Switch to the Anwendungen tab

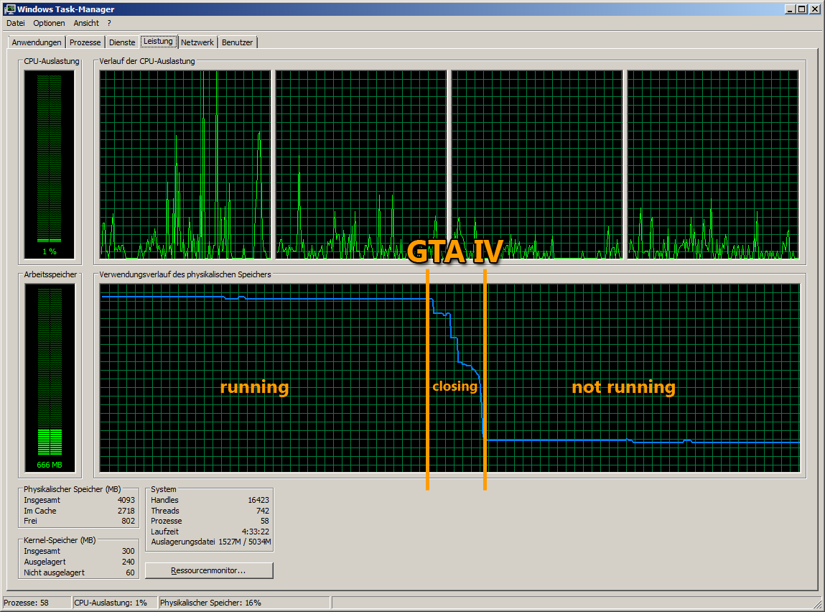37,42
